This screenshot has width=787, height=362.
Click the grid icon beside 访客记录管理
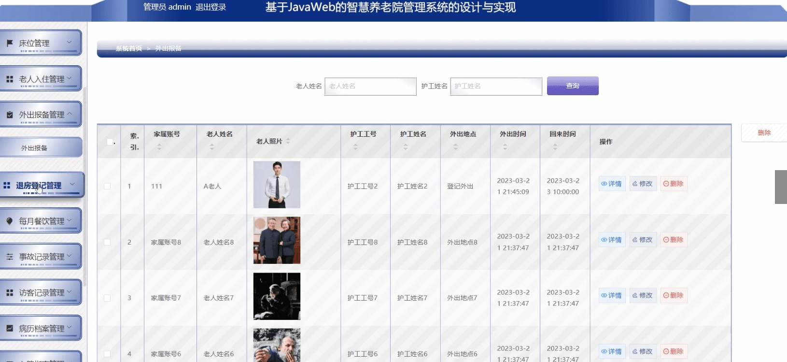point(10,292)
